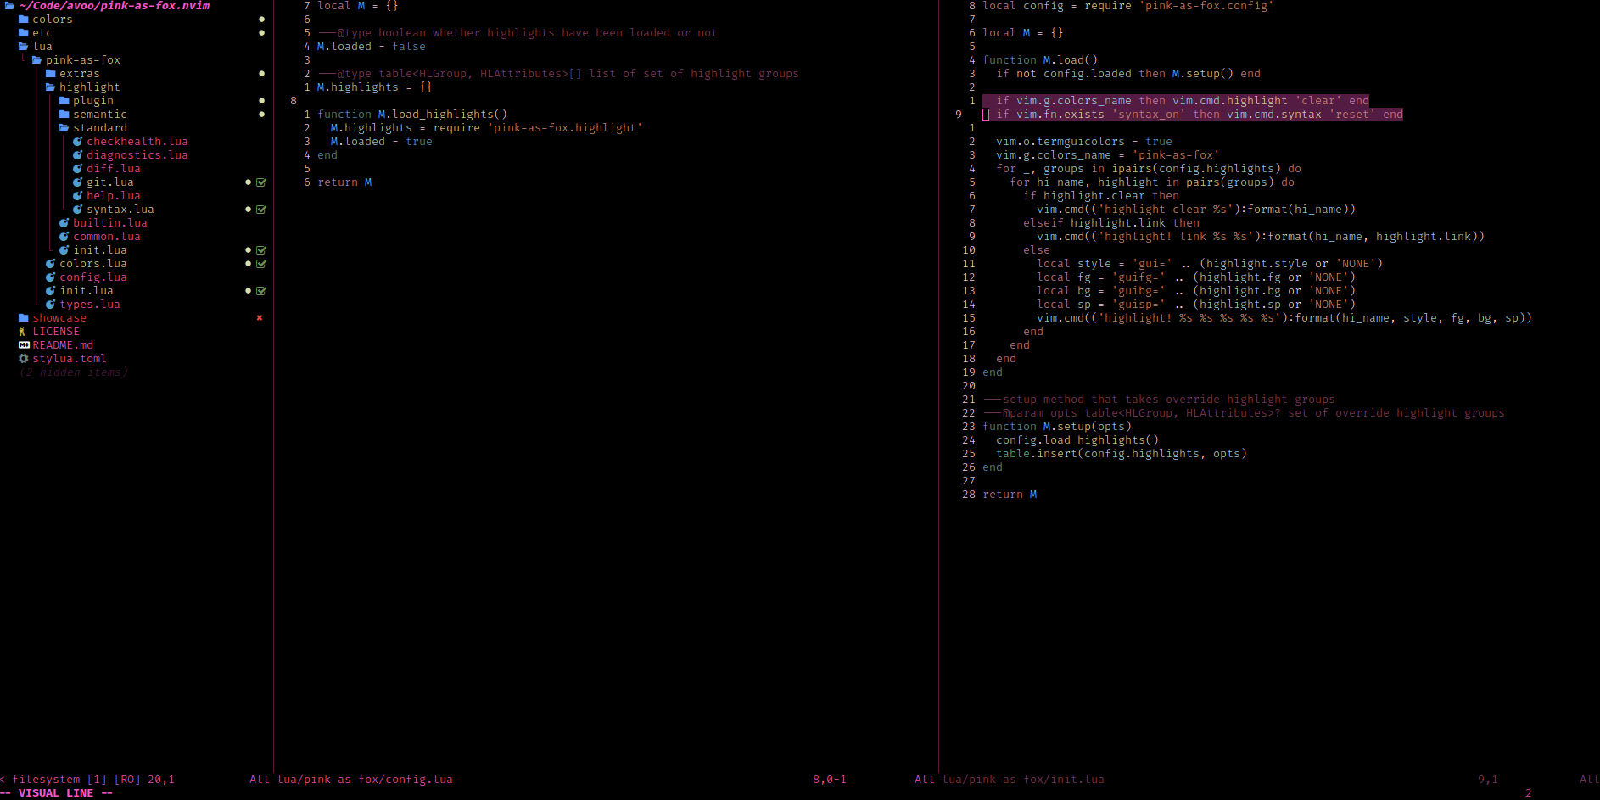Open git.lua from the file tree

click(x=110, y=182)
